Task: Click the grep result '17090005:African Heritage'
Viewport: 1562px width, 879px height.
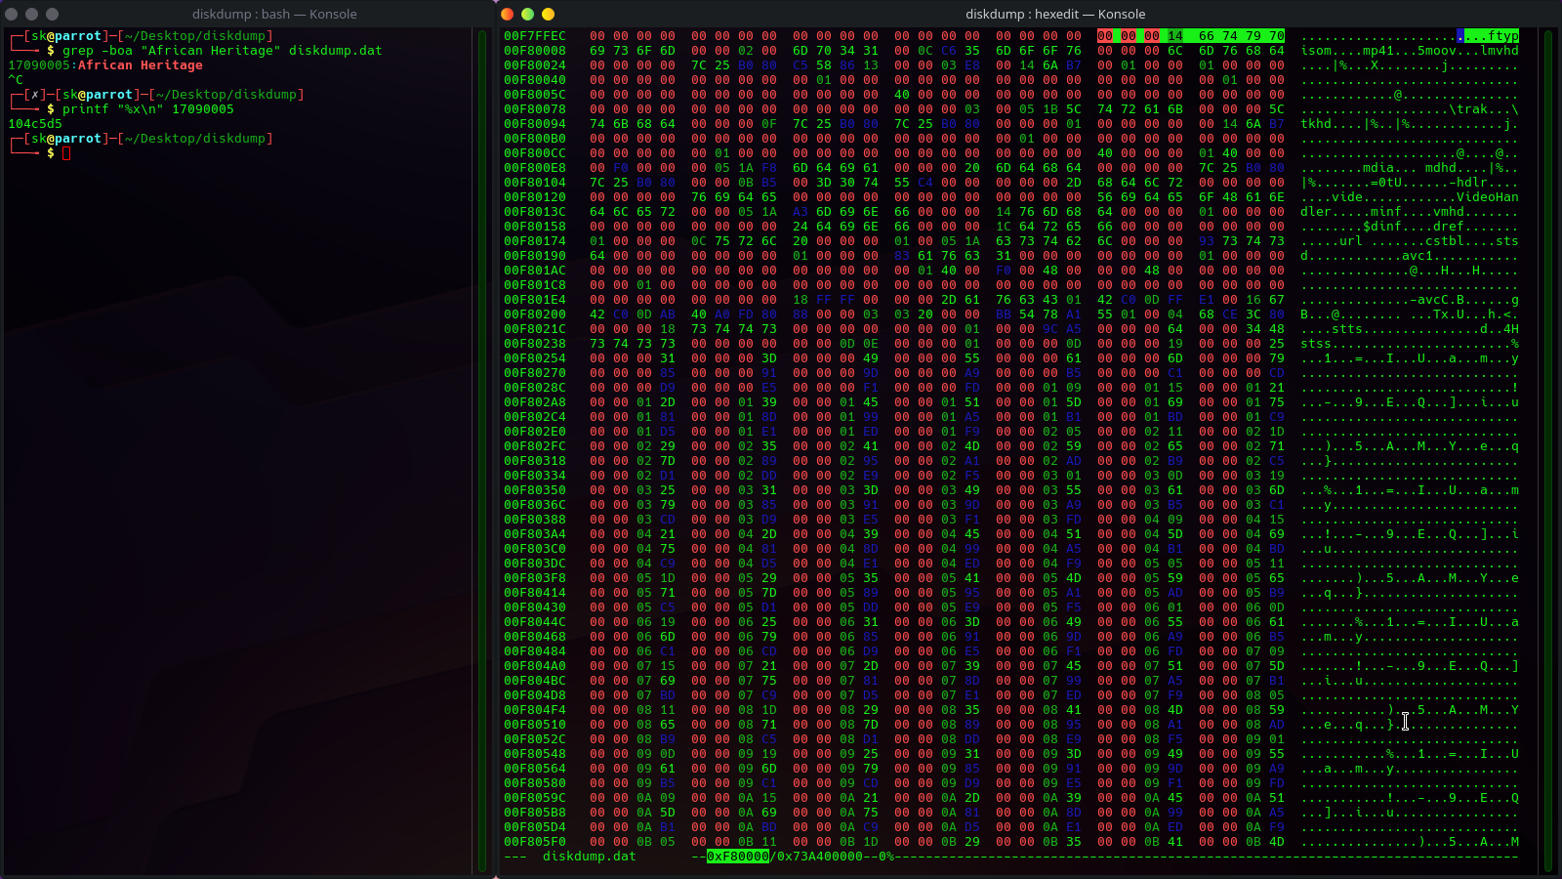Action: pos(105,65)
